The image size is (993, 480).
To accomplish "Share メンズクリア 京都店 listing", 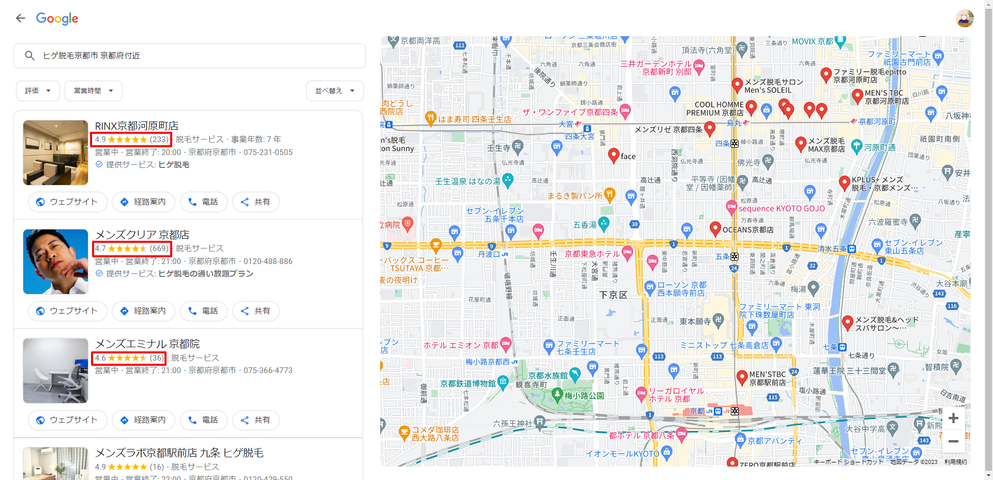I will (x=255, y=311).
